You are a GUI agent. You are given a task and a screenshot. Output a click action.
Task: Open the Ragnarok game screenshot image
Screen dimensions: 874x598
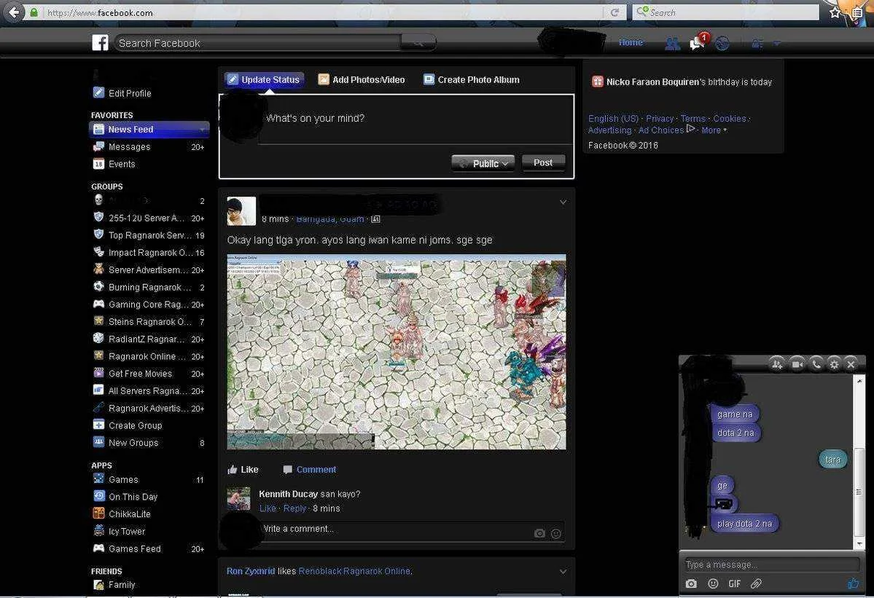[x=397, y=352]
